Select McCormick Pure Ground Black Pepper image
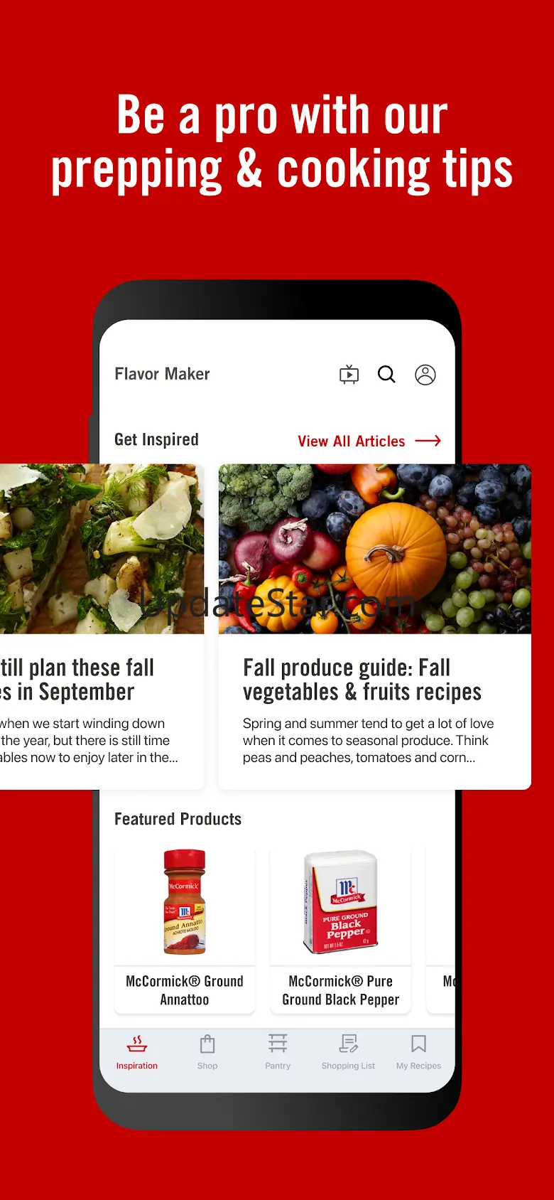554x1200 pixels. click(341, 902)
